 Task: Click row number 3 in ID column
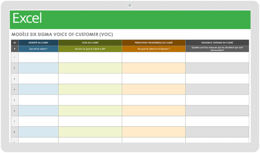pyautogui.click(x=14, y=79)
